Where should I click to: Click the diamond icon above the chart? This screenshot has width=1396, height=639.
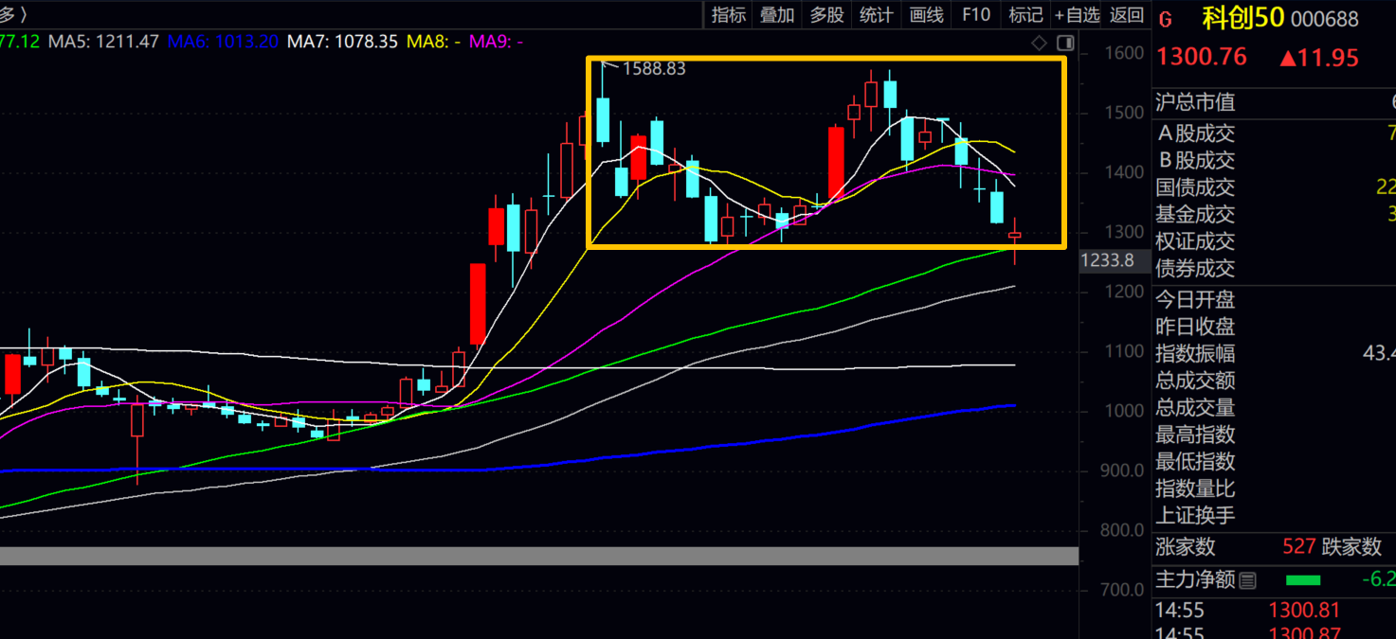tap(1040, 43)
